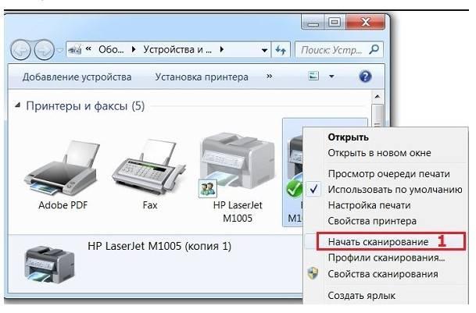Image resolution: width=476 pixels, height=313 pixels.
Task: Click the change view icon
Action: pos(313,76)
